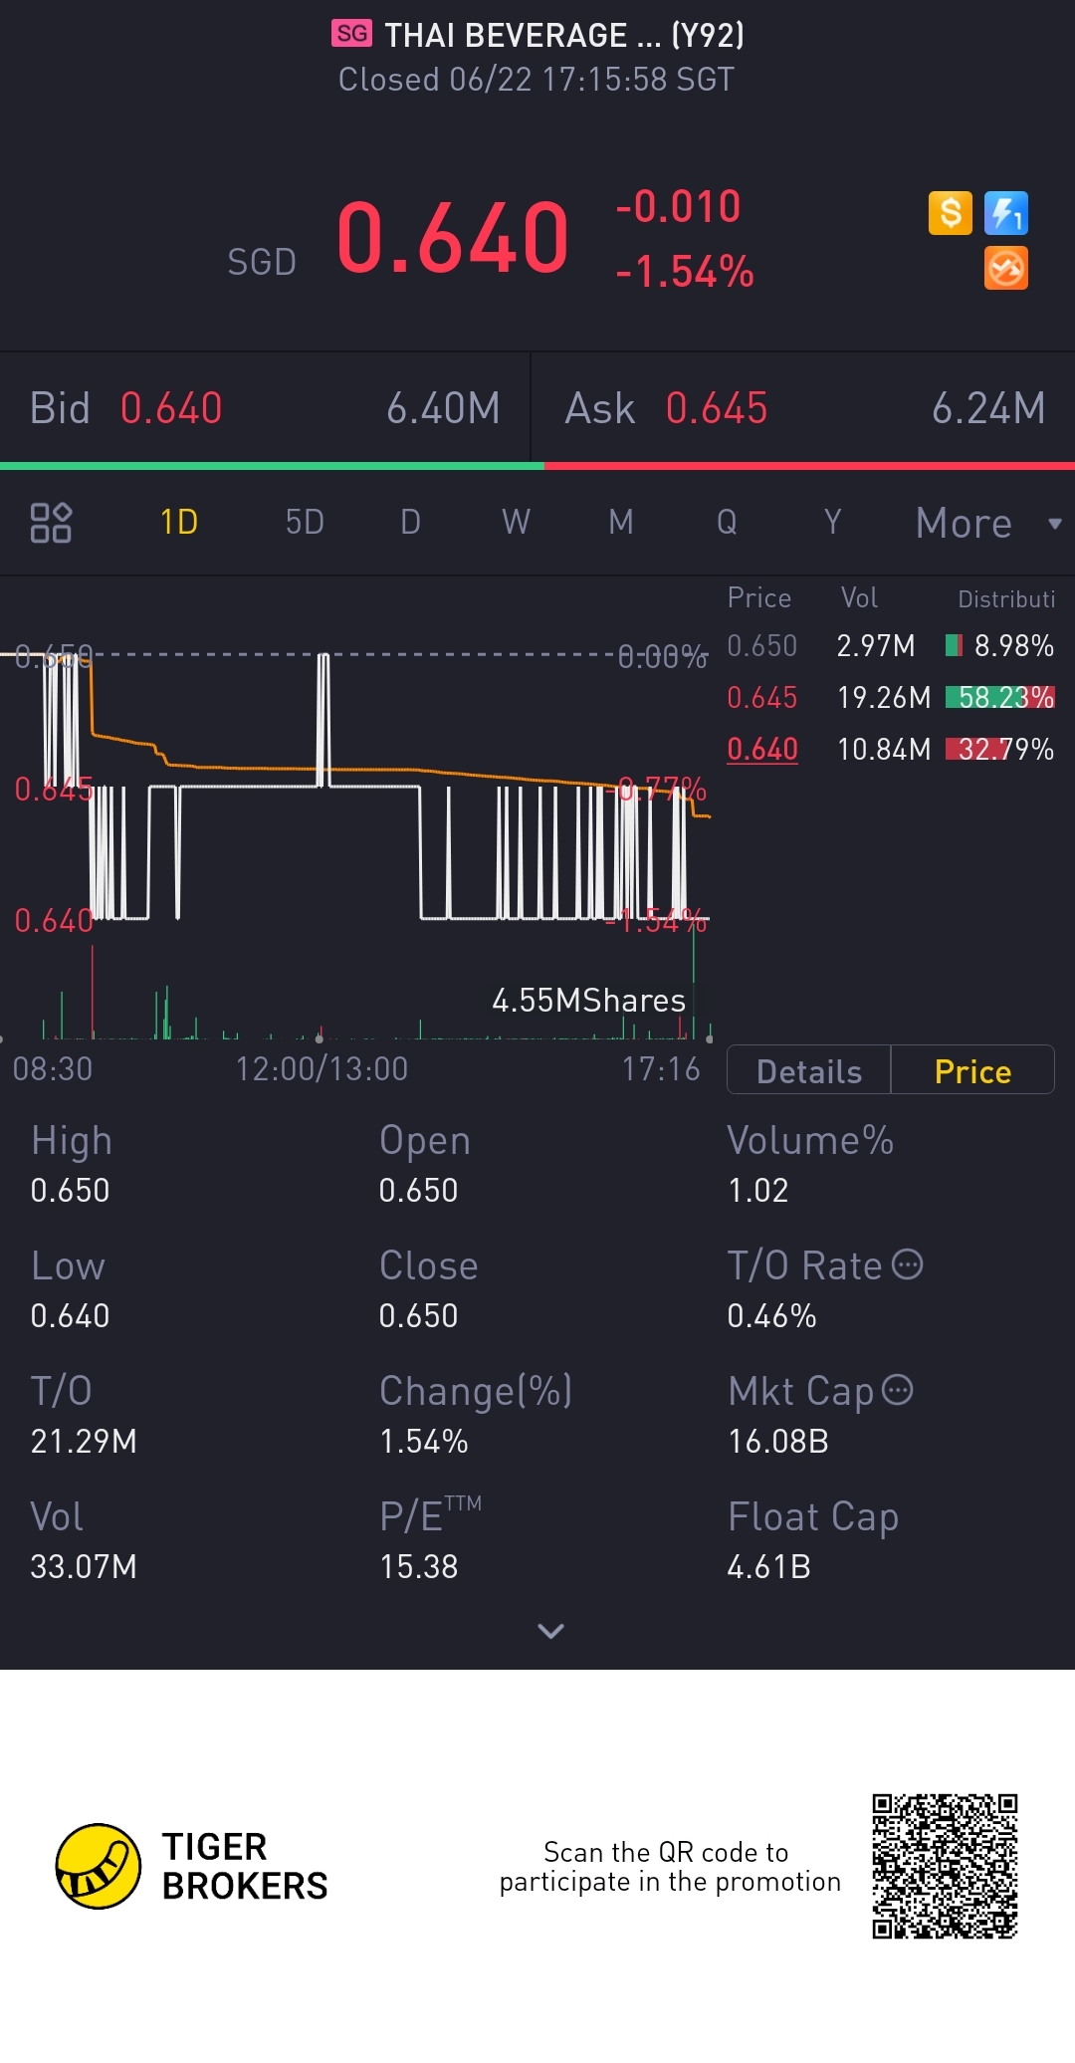Tap the yellow dollar sign icon
Image resolution: width=1075 pixels, height=2063 pixels.
(x=950, y=213)
